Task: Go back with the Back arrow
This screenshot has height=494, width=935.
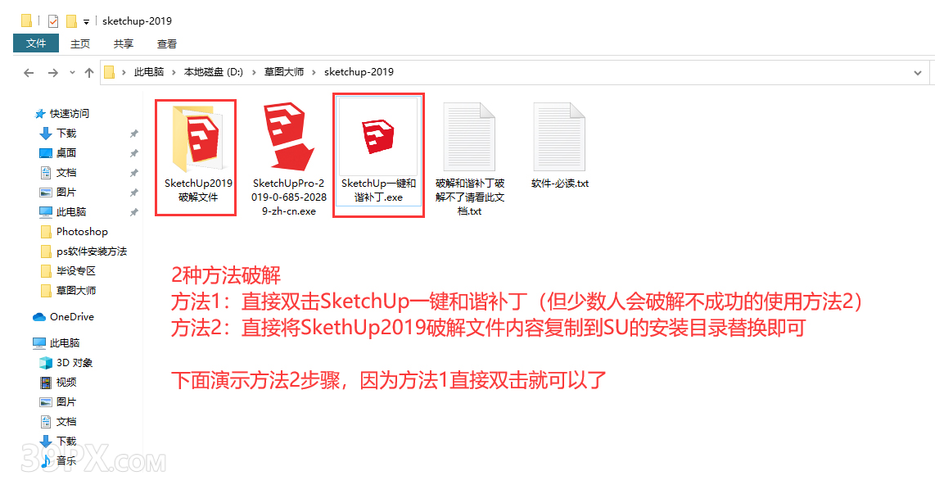Action: point(29,73)
